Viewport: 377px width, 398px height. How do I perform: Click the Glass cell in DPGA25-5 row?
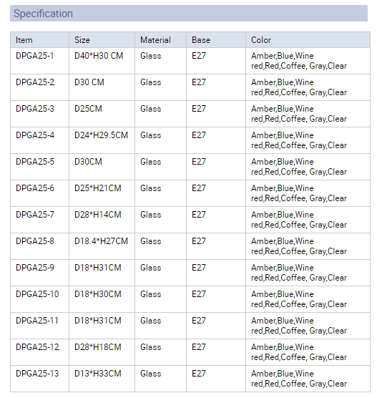coord(160,167)
